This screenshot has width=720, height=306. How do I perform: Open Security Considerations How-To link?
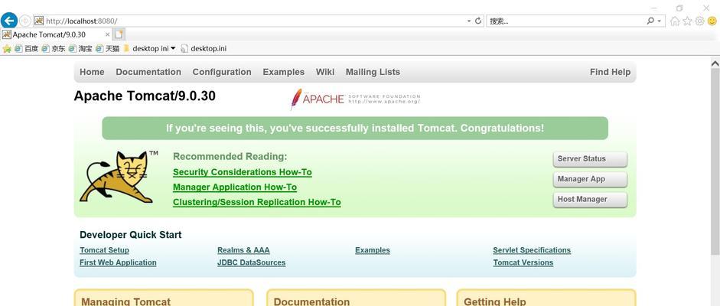pyautogui.click(x=243, y=172)
